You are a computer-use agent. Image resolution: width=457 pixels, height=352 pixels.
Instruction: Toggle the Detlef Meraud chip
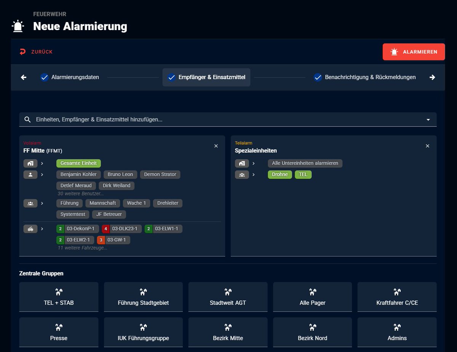click(x=76, y=186)
